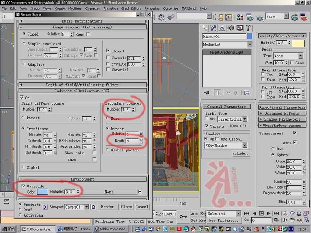Toggle Environment Override checkbox
The image size is (311, 233).
pos(24,186)
